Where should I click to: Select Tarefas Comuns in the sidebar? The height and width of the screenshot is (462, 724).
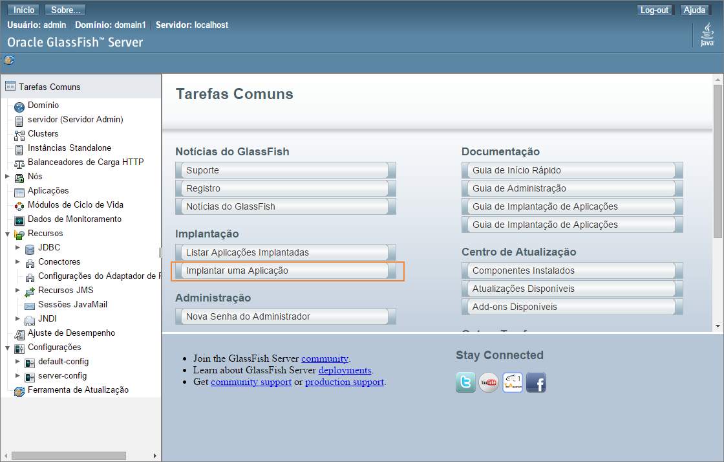click(49, 87)
